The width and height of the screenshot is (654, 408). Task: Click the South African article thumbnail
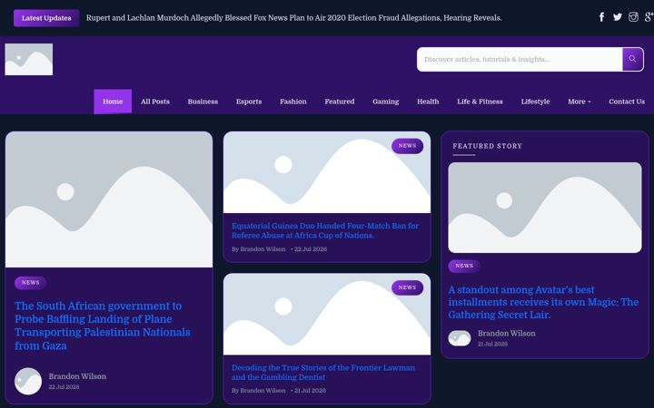point(109,199)
